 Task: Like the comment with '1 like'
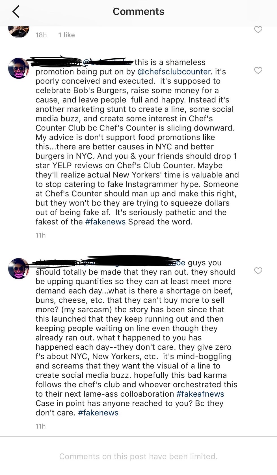coord(258,29)
